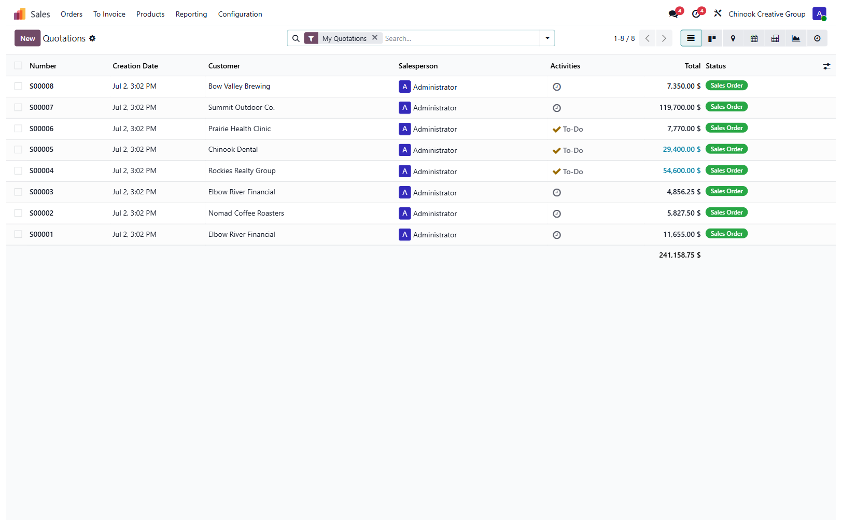The image size is (842, 526).
Task: Sort by Total column header
Action: 693,66
